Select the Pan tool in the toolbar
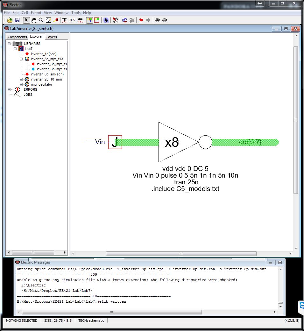The image size is (304, 331). click(33, 20)
